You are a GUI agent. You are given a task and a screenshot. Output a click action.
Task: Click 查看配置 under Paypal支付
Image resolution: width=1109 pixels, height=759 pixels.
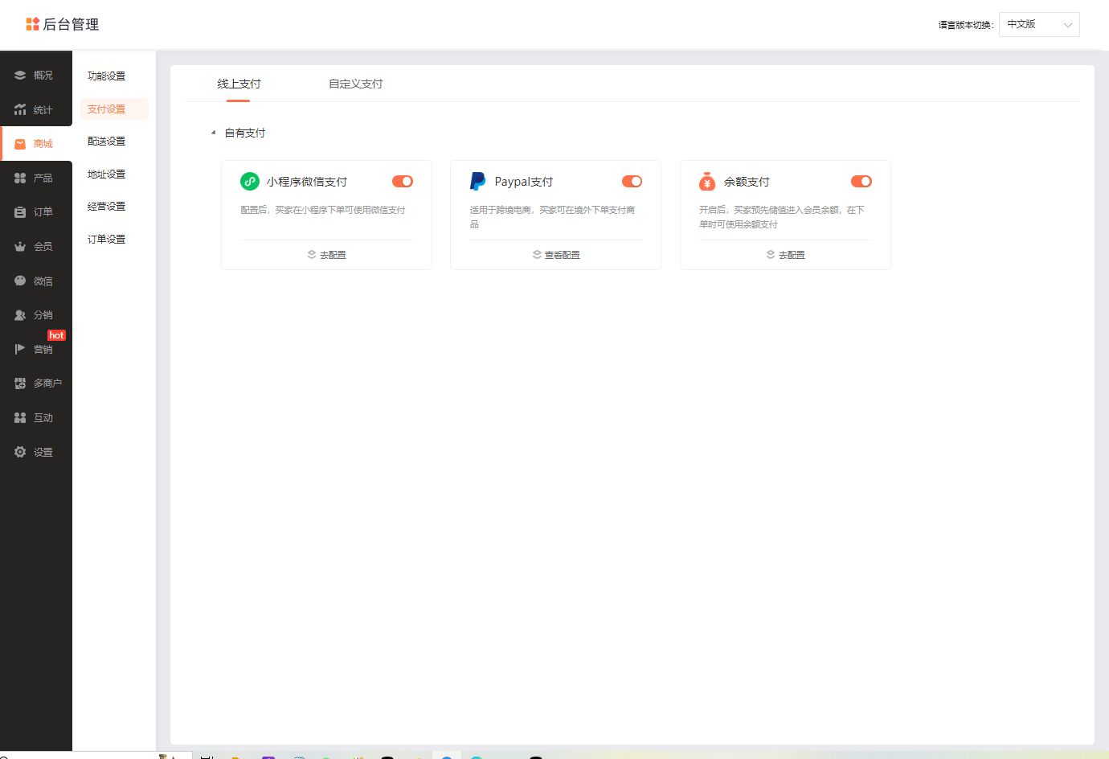[556, 255]
